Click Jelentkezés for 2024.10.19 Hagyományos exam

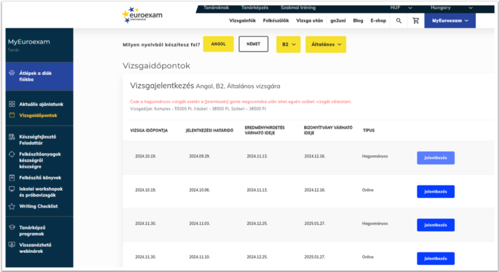pyautogui.click(x=436, y=158)
